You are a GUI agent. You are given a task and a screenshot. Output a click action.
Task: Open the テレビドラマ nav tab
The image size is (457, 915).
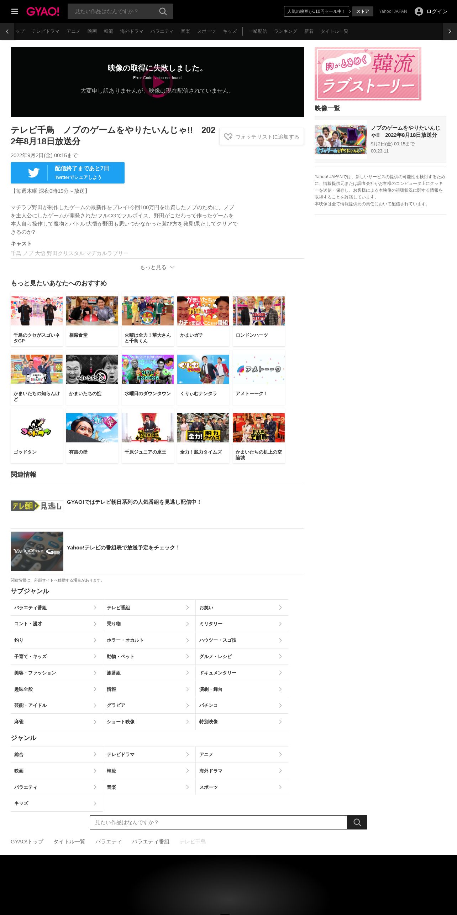(x=46, y=31)
